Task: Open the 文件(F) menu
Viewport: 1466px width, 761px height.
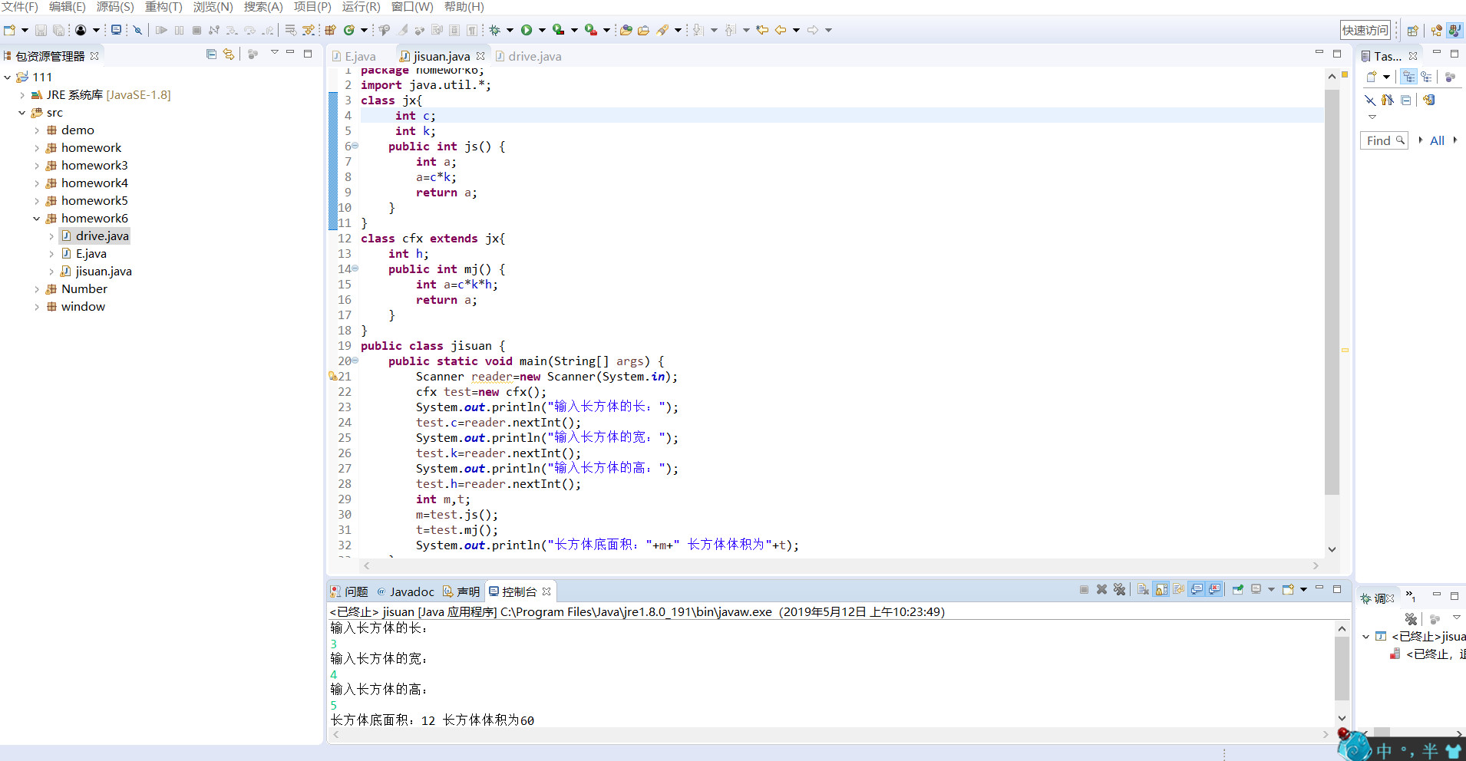Action: [x=20, y=7]
